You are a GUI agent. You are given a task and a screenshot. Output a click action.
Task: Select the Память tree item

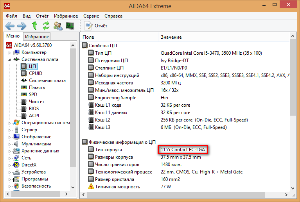point(37,88)
